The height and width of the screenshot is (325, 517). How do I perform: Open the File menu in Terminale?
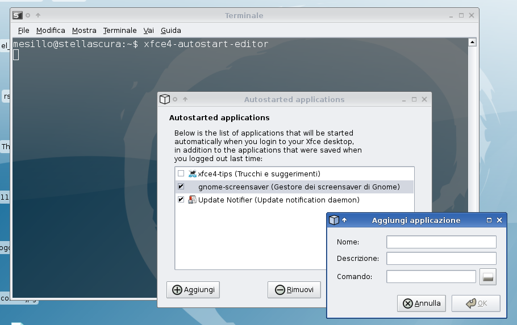tap(23, 30)
